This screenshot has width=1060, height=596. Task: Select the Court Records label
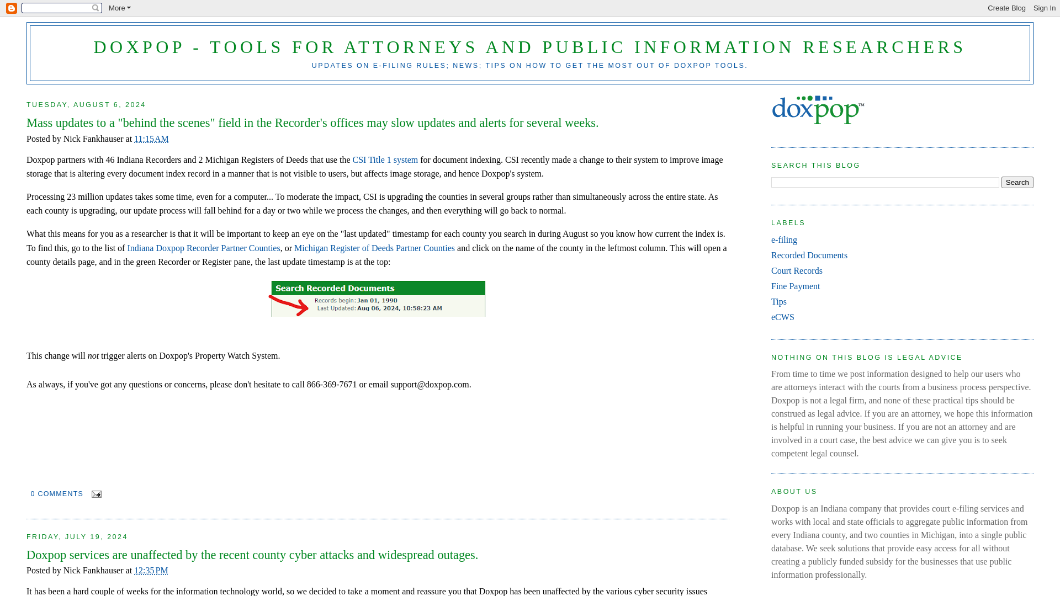[797, 271]
